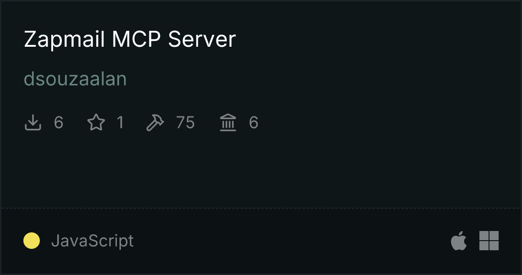Image resolution: width=522 pixels, height=275 pixels.
Task: Click the hammer tools icon
Action: 155,122
